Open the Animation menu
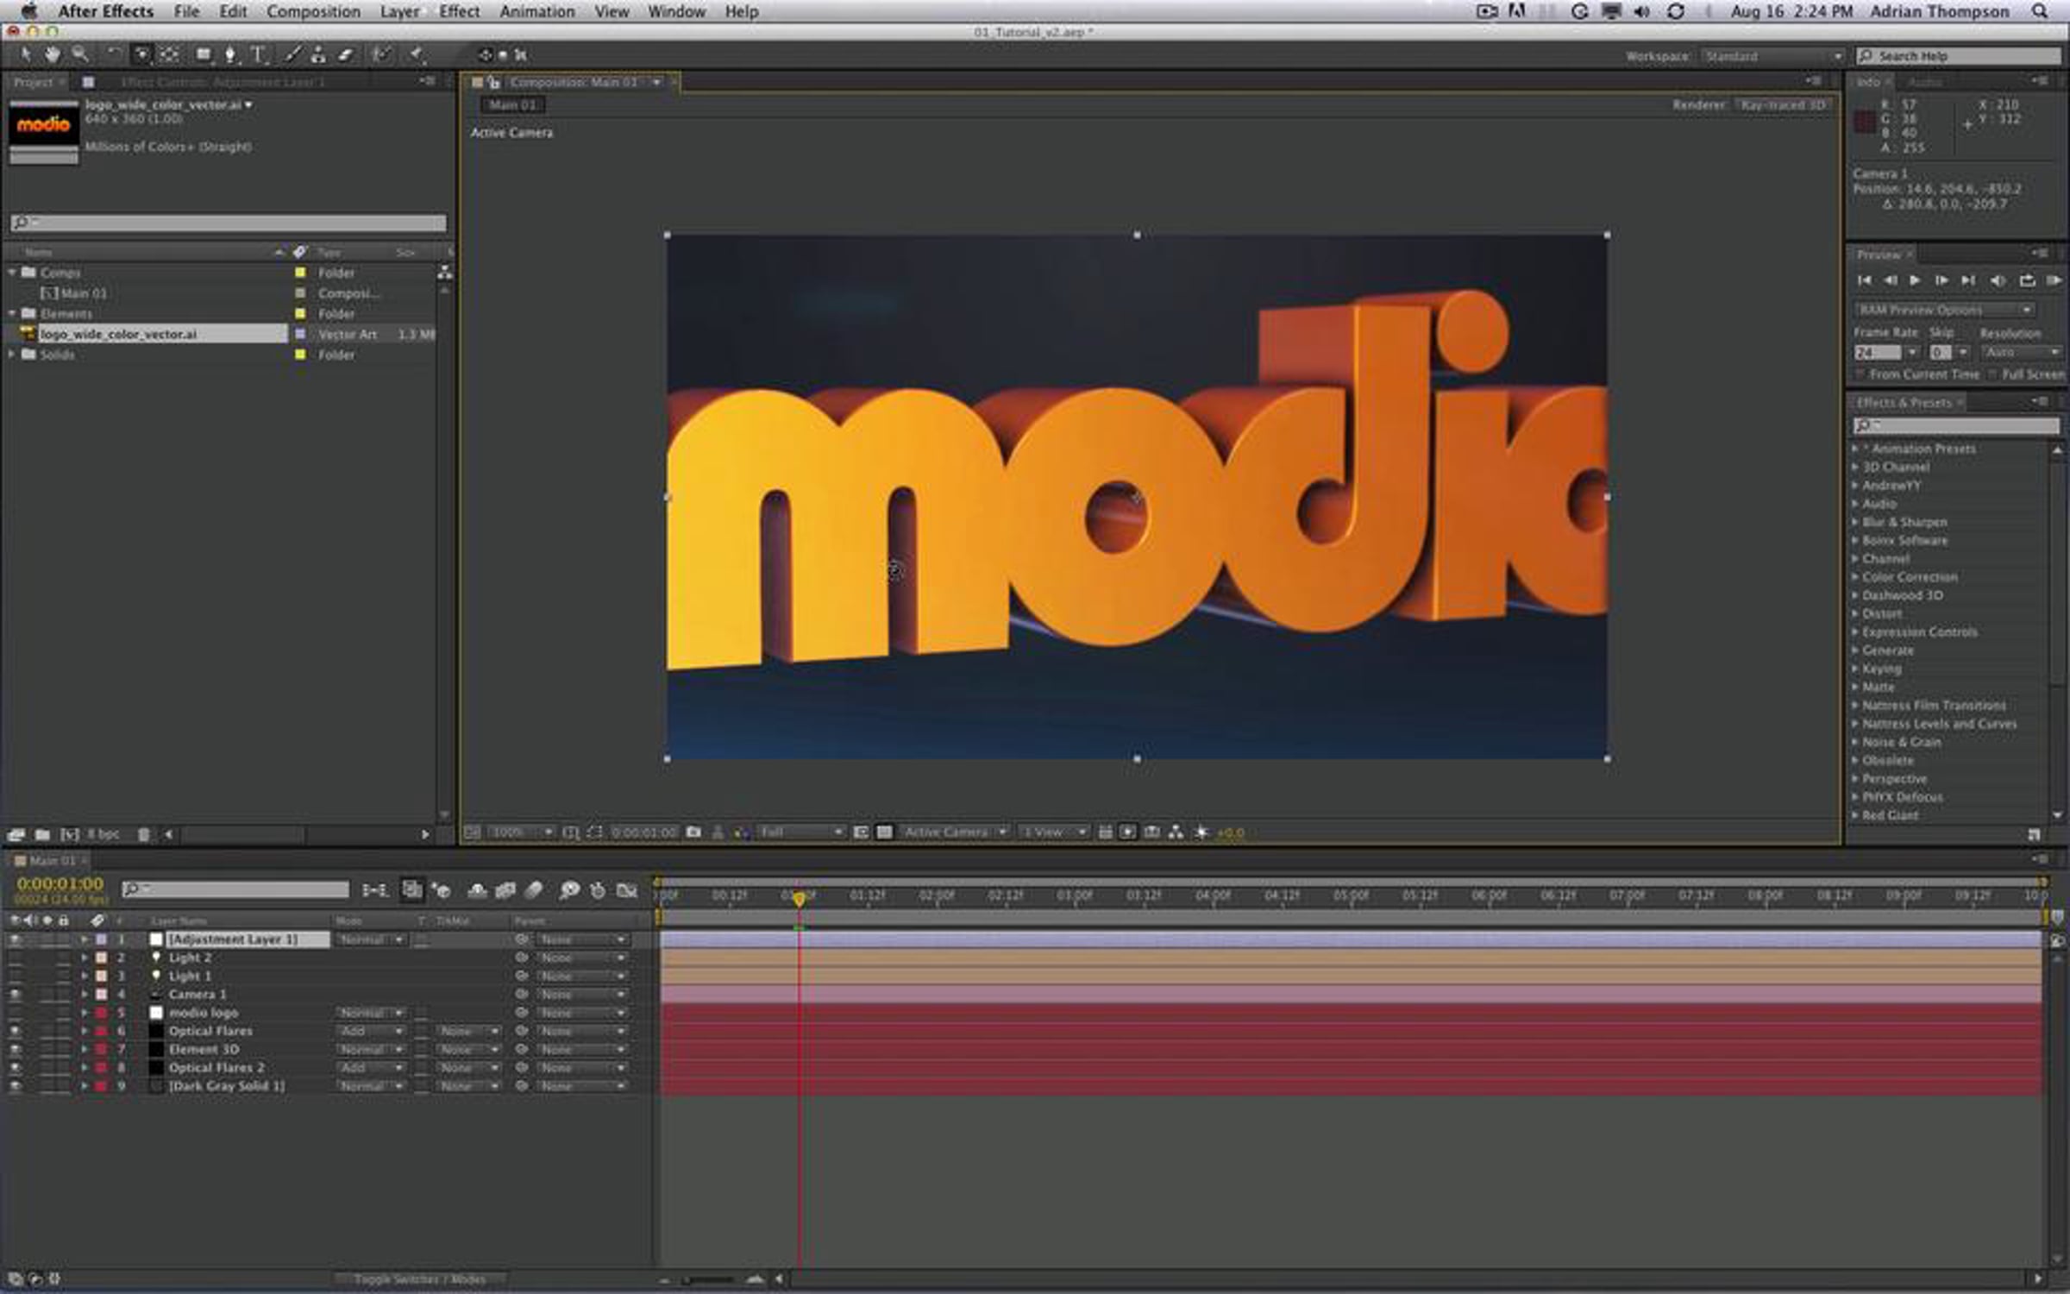Image resolution: width=2070 pixels, height=1294 pixels. (536, 11)
